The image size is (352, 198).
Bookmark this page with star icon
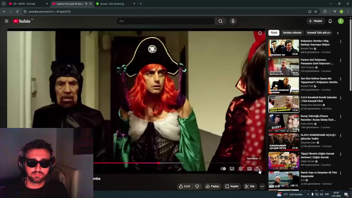[x=316, y=12]
